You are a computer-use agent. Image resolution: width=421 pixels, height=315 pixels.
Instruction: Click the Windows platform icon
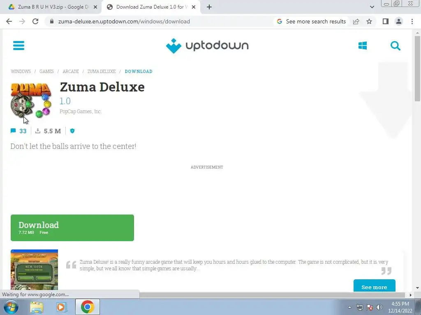point(363,46)
